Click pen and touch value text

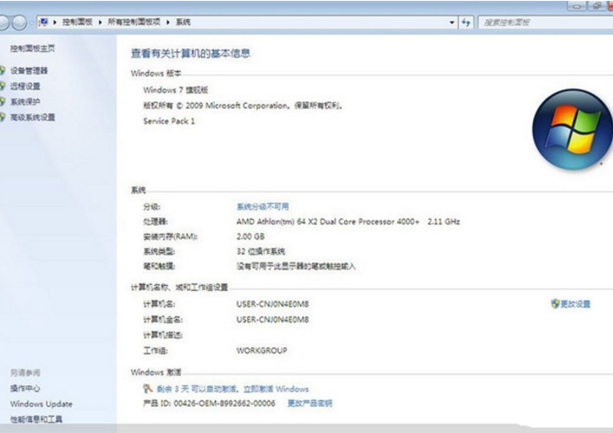click(296, 266)
